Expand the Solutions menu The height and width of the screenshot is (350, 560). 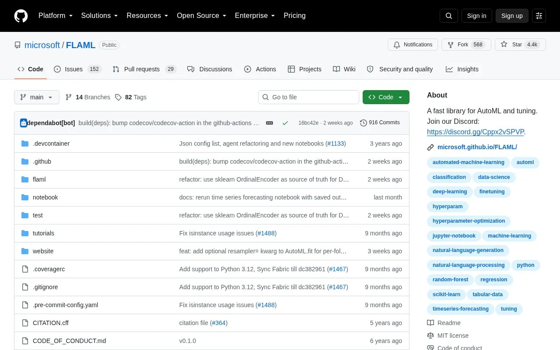100,16
